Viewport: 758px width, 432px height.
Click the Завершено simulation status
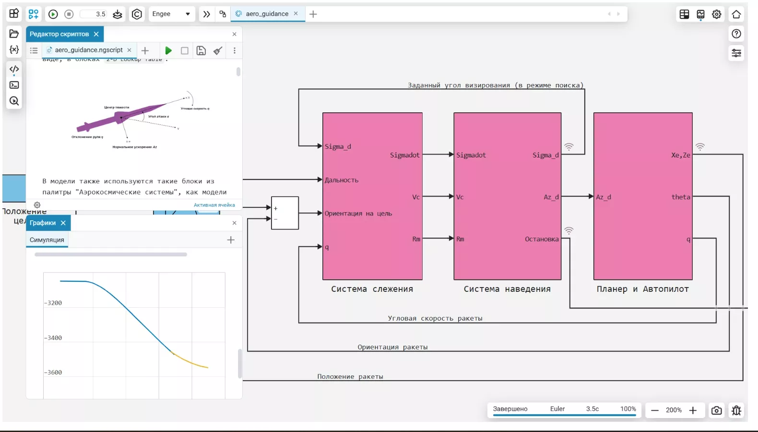click(510, 409)
